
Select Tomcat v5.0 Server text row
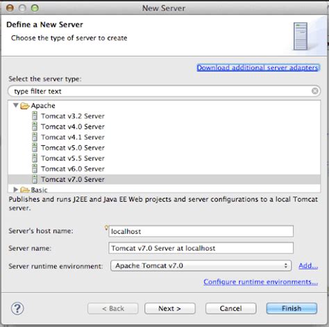click(73, 148)
